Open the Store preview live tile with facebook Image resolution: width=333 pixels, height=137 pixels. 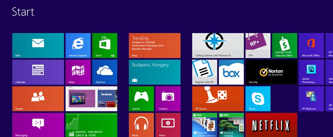click(91, 99)
